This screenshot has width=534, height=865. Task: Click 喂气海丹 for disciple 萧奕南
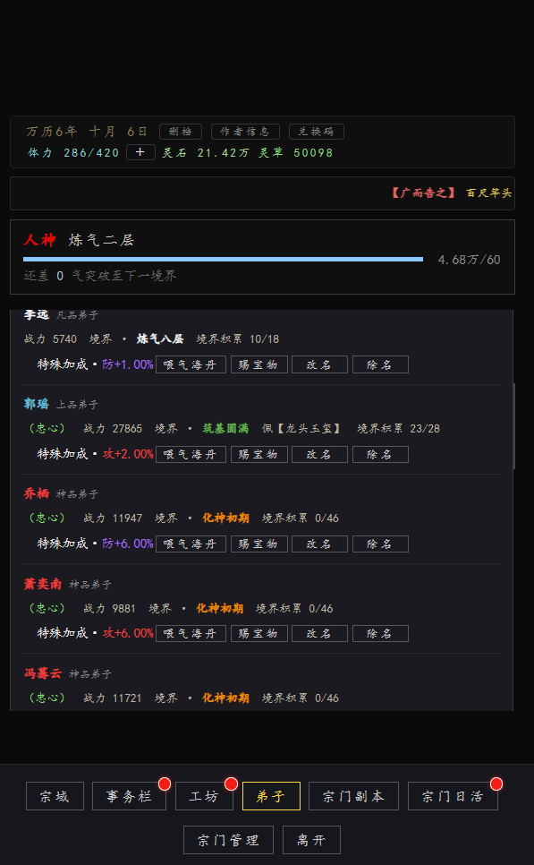coord(191,633)
